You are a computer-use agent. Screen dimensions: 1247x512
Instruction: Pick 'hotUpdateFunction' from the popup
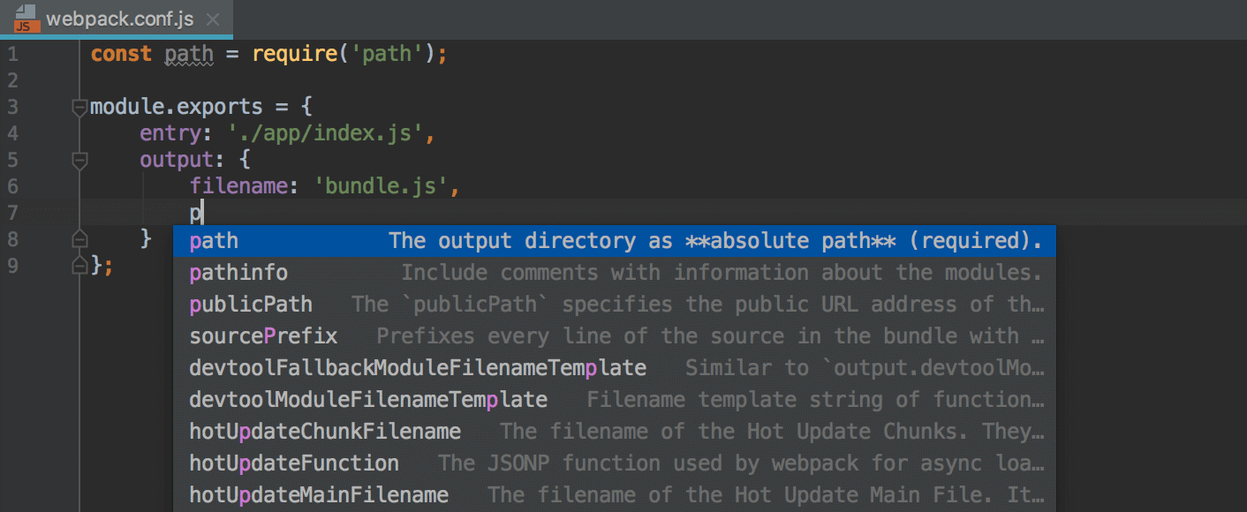click(x=293, y=463)
